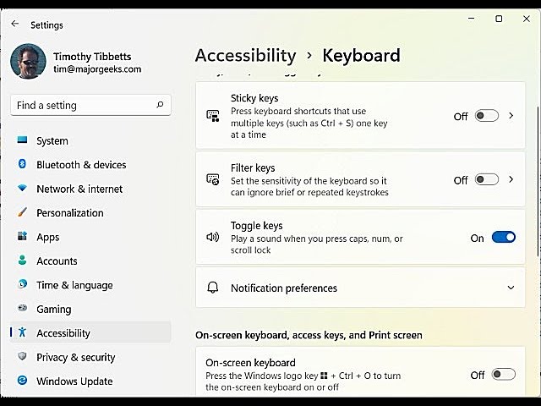Viewport: 541px width, 406px height.
Task: Click the Personalization paintbrush icon
Action: (x=22, y=213)
